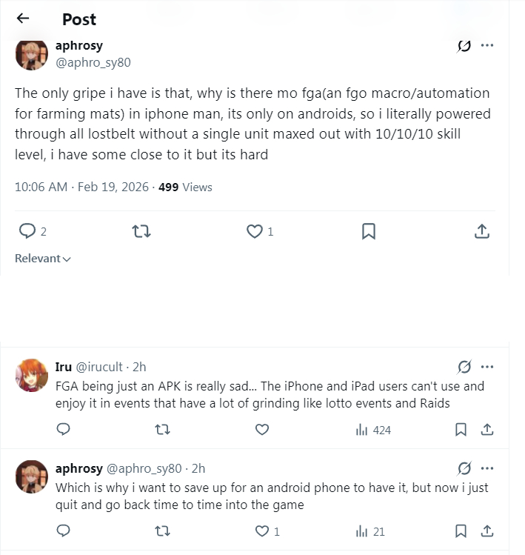This screenshot has height=555, width=525.
Task: Repost Iru's reply
Action: 163,429
